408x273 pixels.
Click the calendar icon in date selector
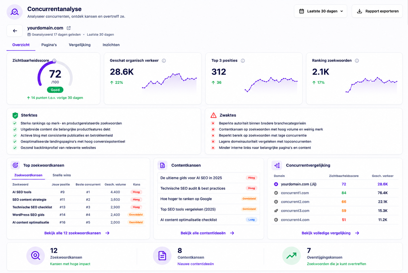(x=302, y=11)
